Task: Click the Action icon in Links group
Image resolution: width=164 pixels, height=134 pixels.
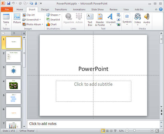Action: (79, 16)
